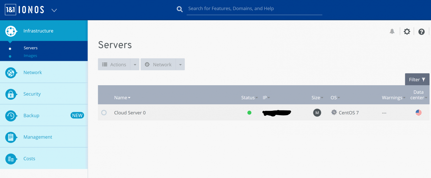Image resolution: width=431 pixels, height=178 pixels.
Task: Click the Costs coins icon
Action: click(x=11, y=159)
